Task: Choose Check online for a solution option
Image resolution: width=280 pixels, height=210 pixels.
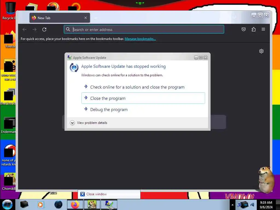Action: pyautogui.click(x=143, y=87)
